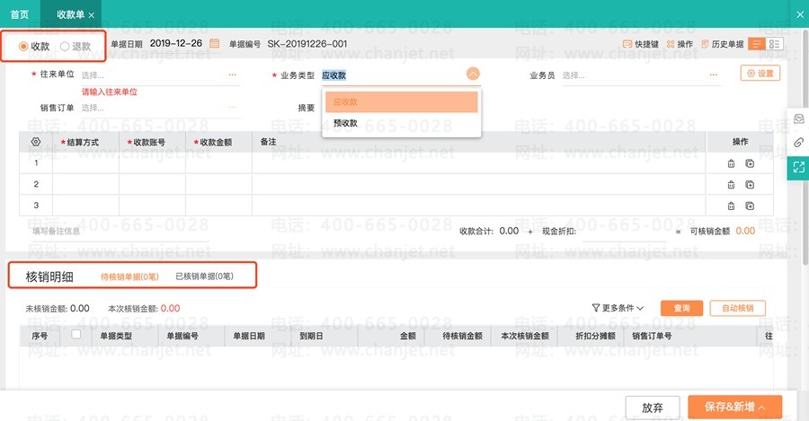The height and width of the screenshot is (421, 809).
Task: Click the sidebar attachment link icon
Action: pos(799,143)
